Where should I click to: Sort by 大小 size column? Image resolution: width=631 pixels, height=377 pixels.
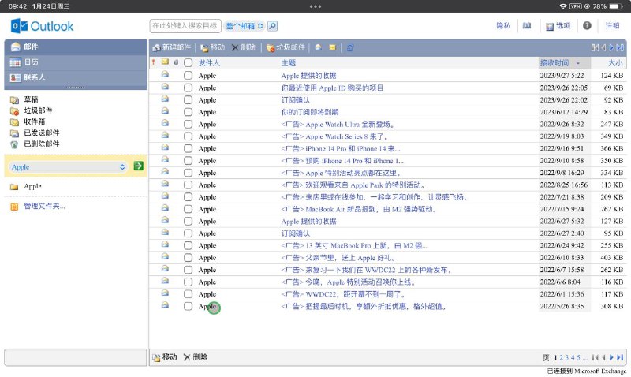tap(615, 63)
